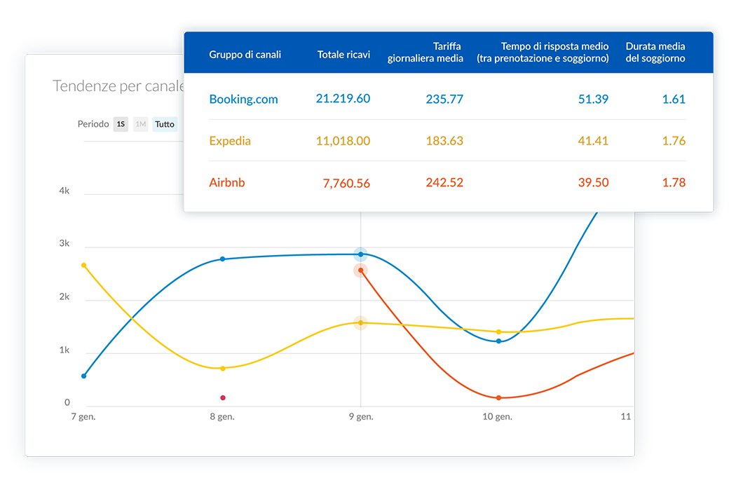
Task: Select the Tutto period button
Action: coord(165,124)
